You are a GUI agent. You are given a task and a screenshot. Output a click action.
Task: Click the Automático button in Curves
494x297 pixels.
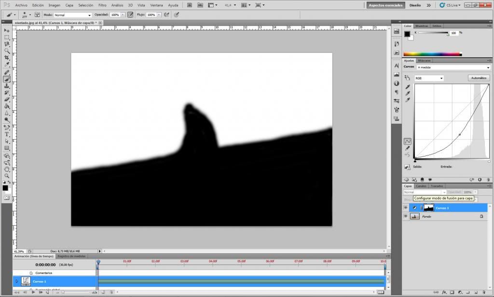point(479,78)
